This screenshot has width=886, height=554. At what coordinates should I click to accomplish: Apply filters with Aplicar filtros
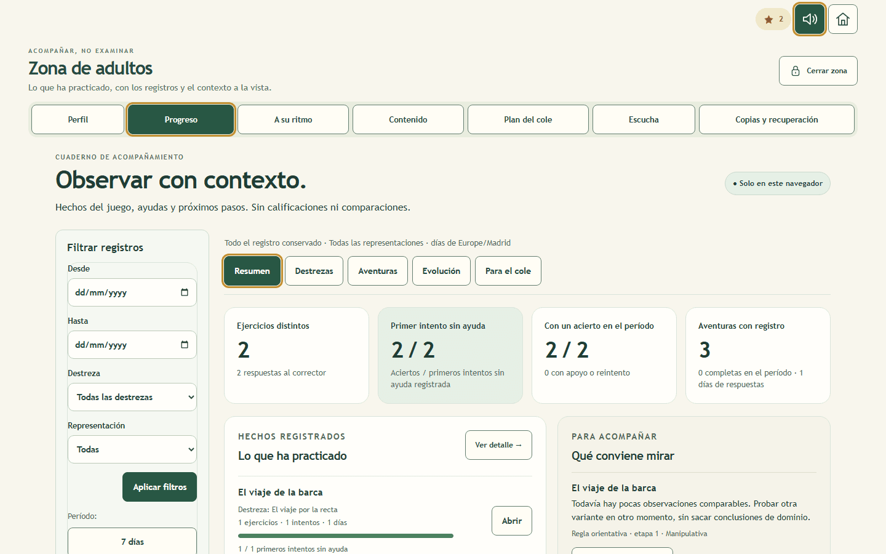[x=160, y=487]
